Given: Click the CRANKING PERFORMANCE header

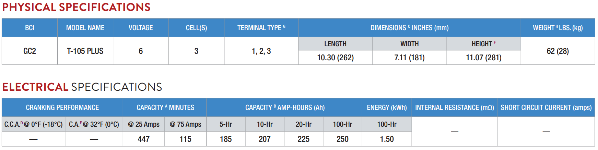Looking at the screenshot, I should tap(62, 108).
